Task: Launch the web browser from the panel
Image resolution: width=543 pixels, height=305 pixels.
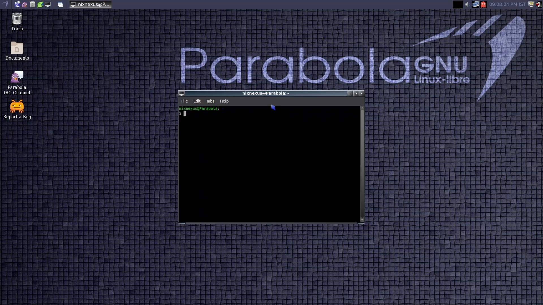Action: tap(18, 5)
